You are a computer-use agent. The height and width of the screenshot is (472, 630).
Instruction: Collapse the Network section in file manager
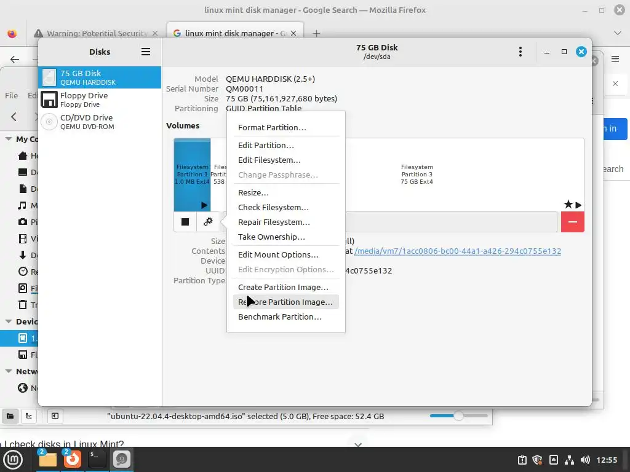point(8,371)
